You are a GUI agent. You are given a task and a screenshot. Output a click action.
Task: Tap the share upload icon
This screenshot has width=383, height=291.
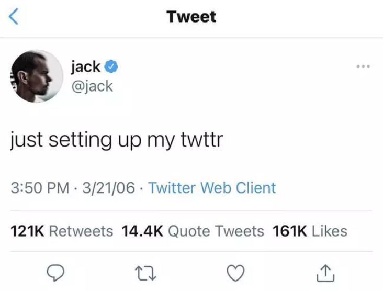tap(325, 273)
